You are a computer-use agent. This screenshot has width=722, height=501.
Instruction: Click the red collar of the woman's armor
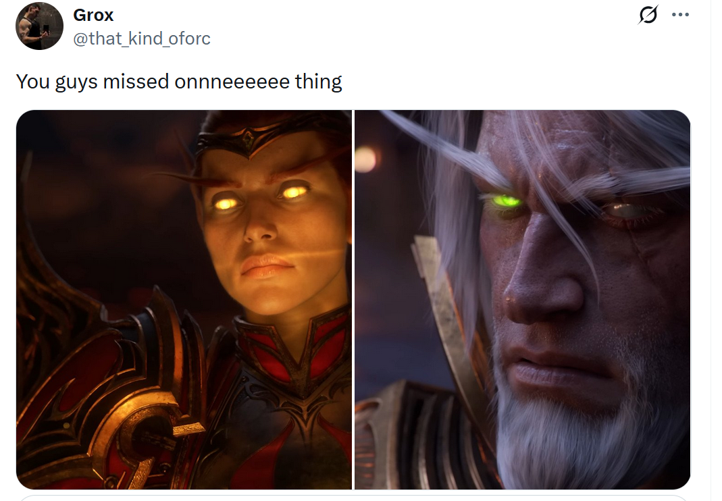click(x=294, y=350)
